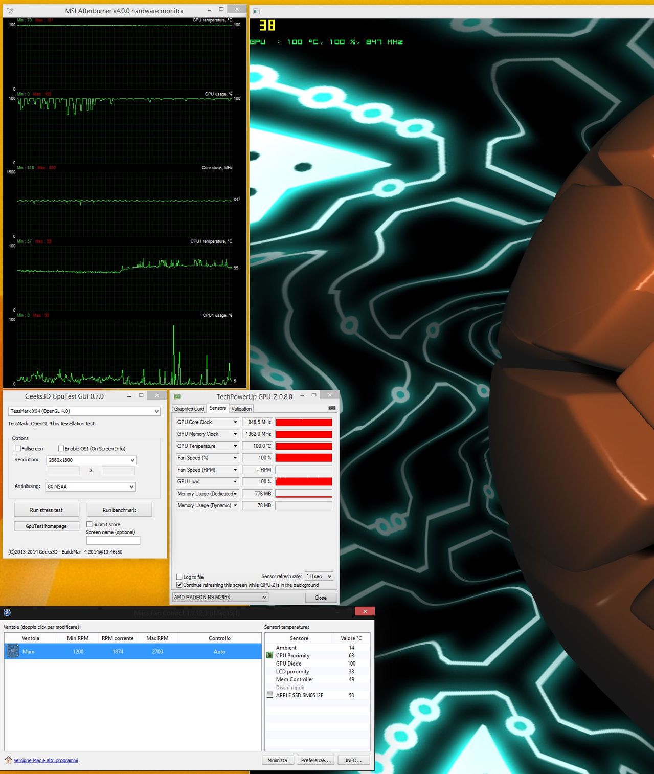Check the Submit score checkbox
Viewport: 654px width, 774px height.
89,524
